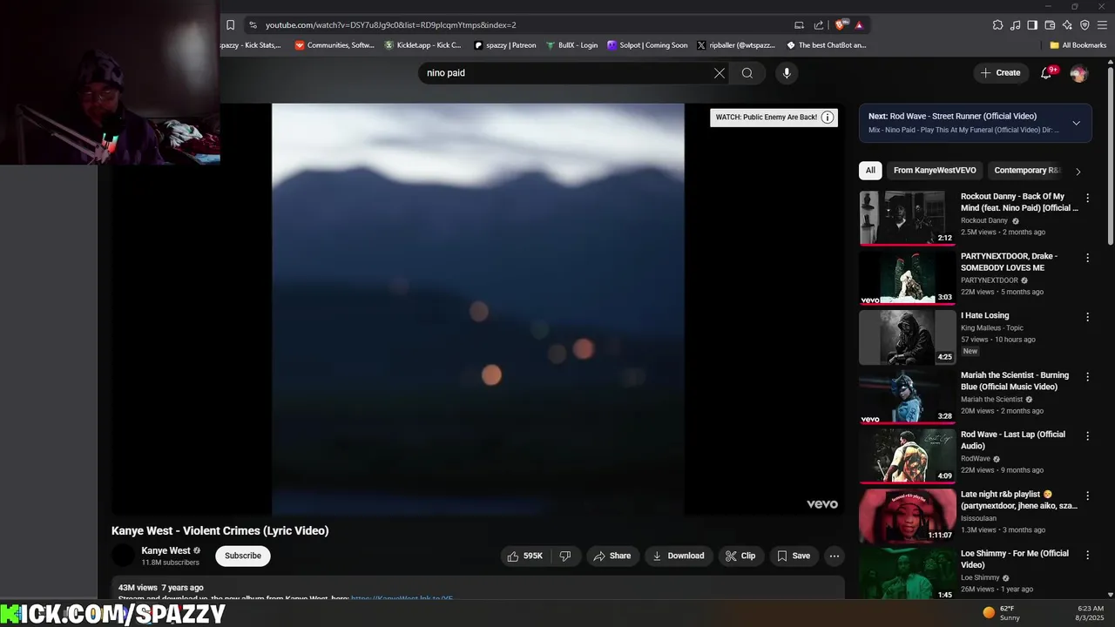Screen dimensions: 1115x627
Task: Save the video to a playlist
Action: coord(794,556)
